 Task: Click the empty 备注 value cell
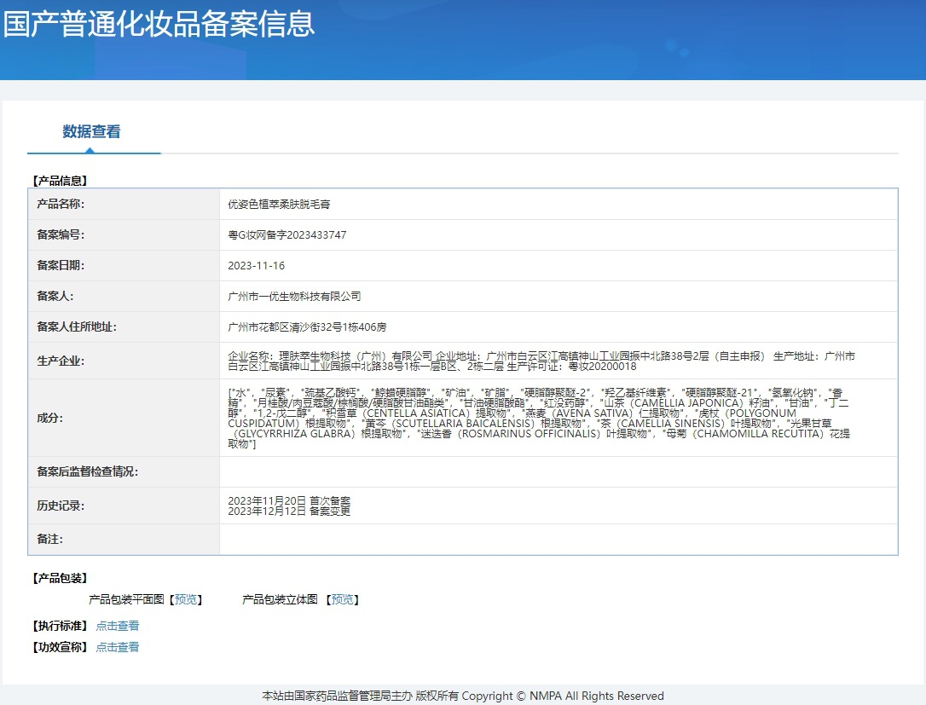pos(558,540)
